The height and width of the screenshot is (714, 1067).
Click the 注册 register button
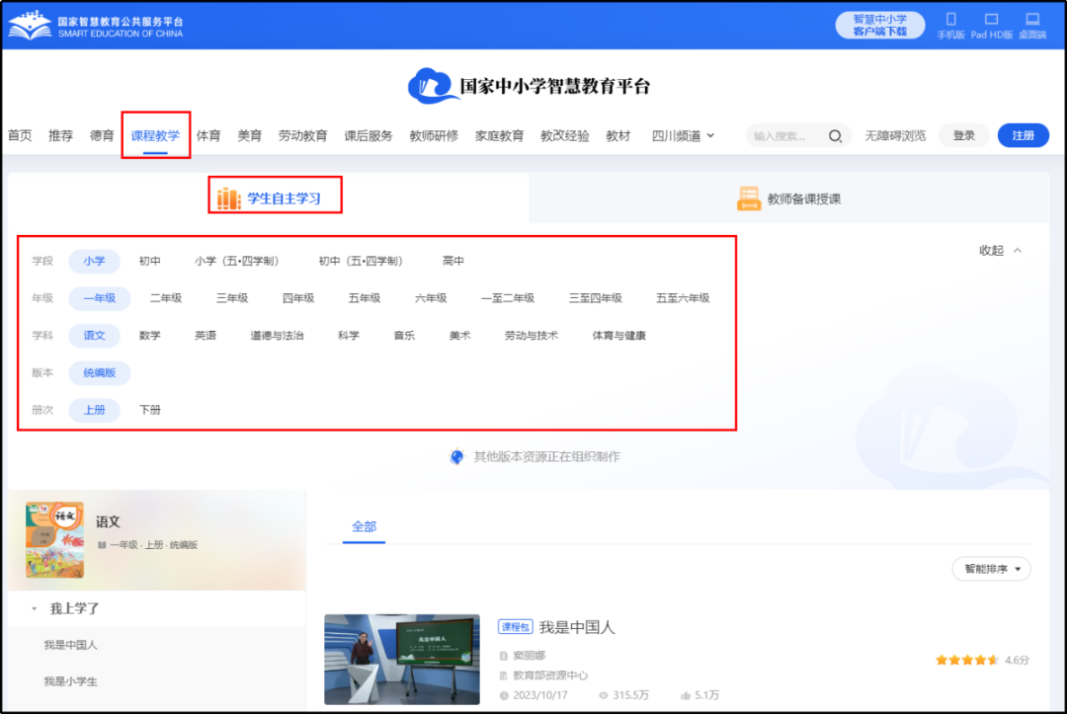[1023, 135]
